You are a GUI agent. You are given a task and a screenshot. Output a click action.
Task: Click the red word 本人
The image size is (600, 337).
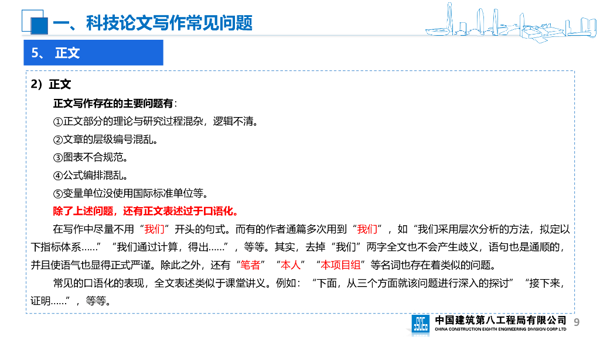[x=291, y=265]
